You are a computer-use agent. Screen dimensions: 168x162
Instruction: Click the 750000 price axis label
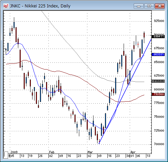coord(159,117)
